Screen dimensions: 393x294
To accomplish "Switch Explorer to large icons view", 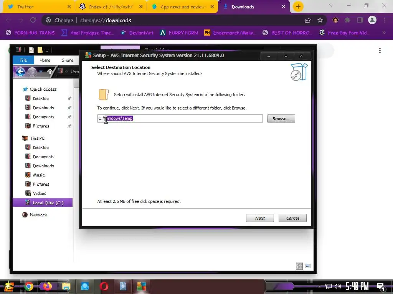I will pos(308,266).
